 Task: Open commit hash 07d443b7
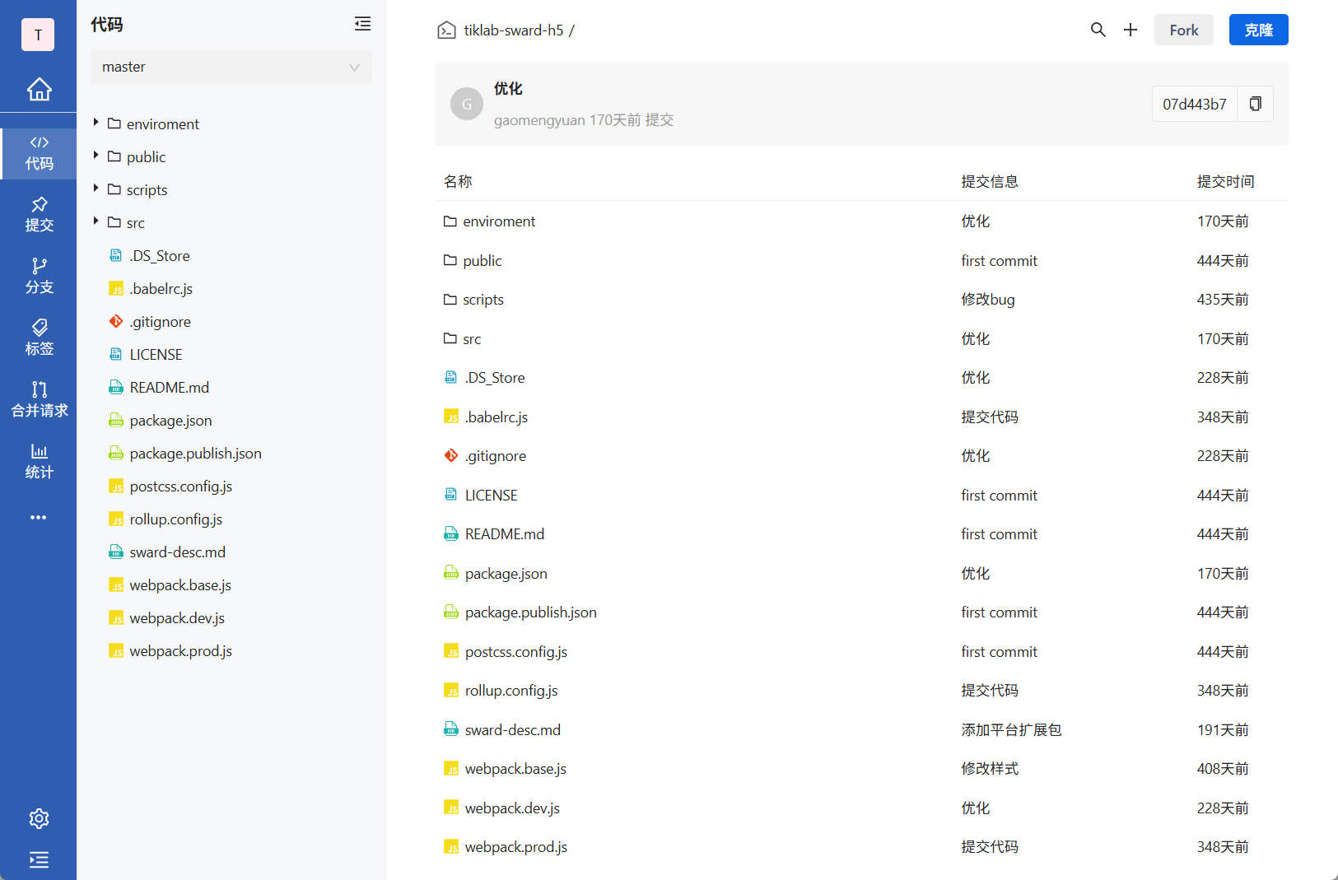point(1194,104)
